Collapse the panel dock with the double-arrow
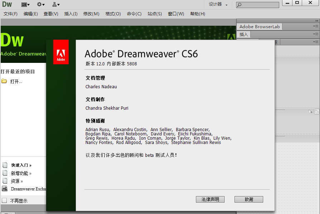This screenshot has height=214, width=320. [316, 21]
